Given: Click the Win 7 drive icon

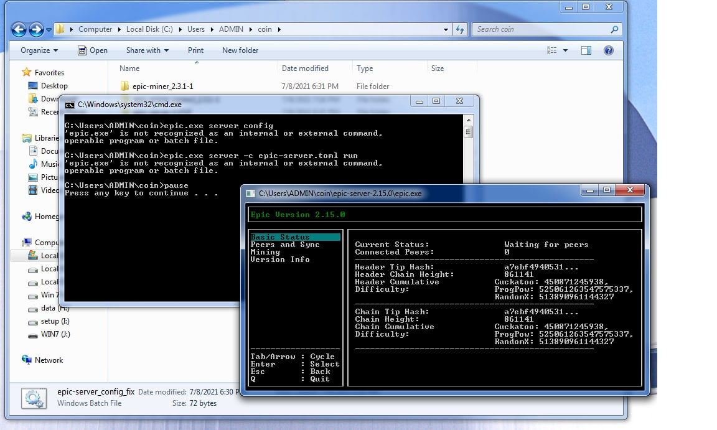Looking at the screenshot, I should point(33,295).
